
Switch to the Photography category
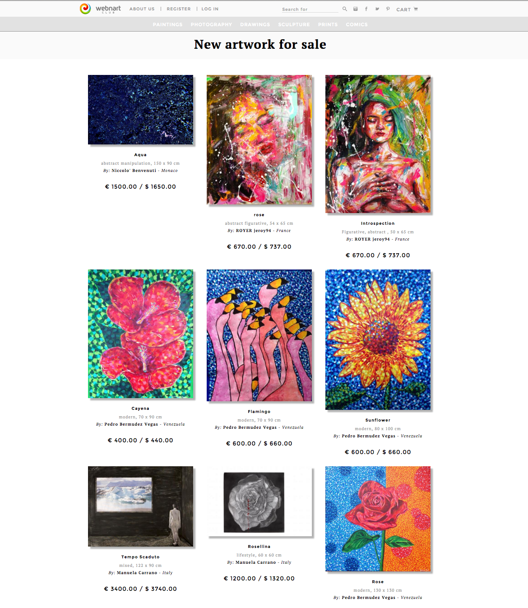[211, 24]
